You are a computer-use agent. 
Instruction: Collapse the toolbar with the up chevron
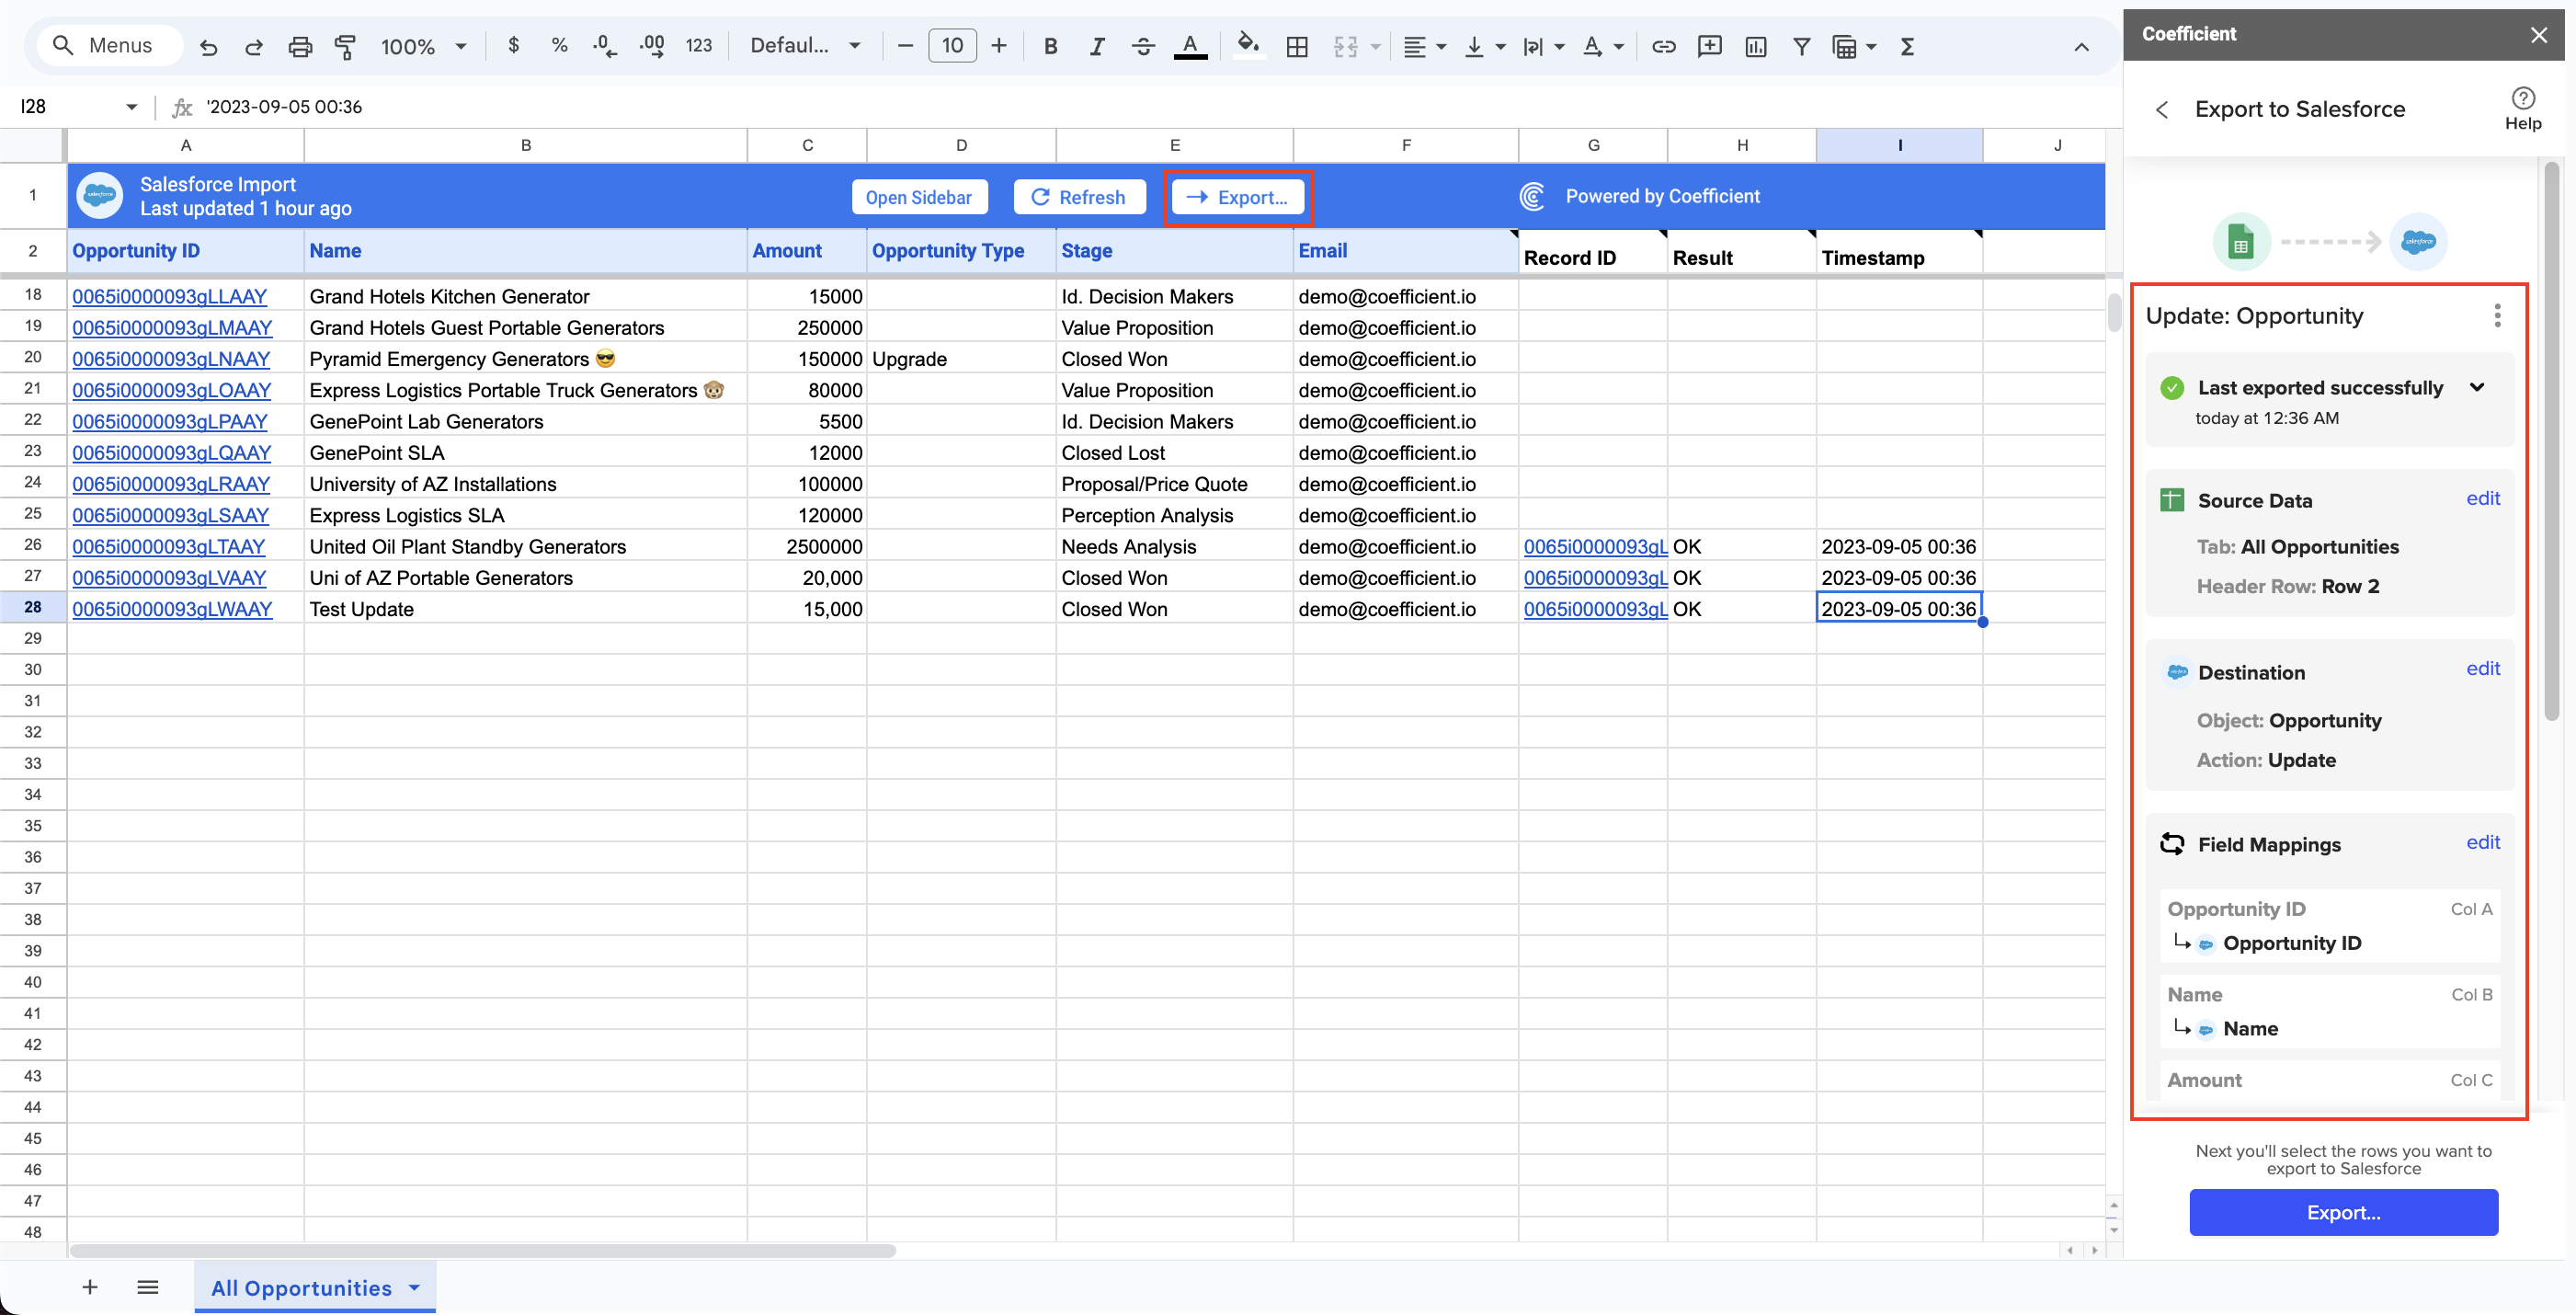pyautogui.click(x=2081, y=46)
